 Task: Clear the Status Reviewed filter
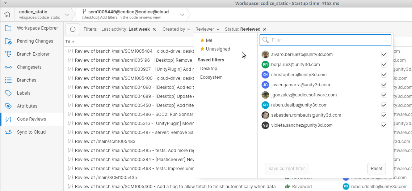tap(265, 29)
